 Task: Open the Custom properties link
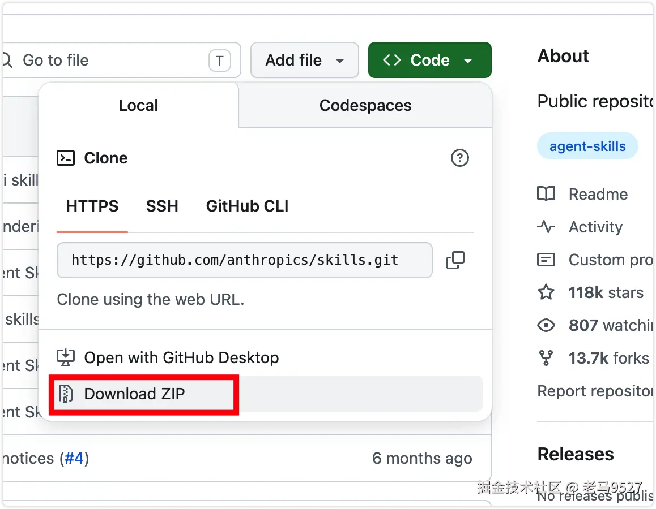point(611,260)
